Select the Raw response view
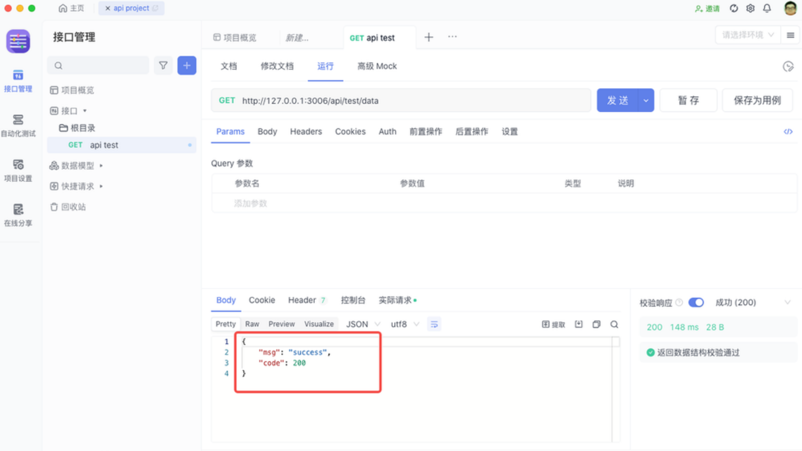Screen dimensions: 802x451 (252, 324)
